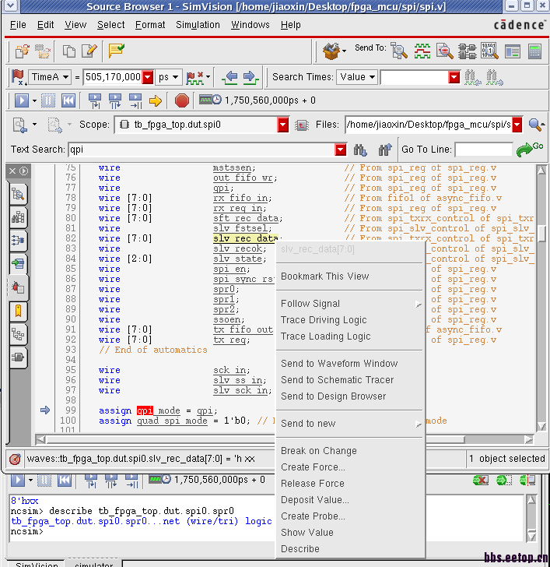Click the binoculars find-next search icon
The height and width of the screenshot is (567, 550).
[x=360, y=150]
